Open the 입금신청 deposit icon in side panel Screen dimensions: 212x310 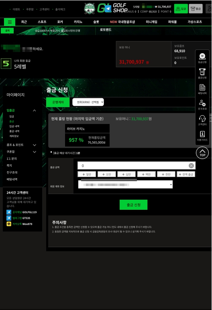[x=202, y=58]
